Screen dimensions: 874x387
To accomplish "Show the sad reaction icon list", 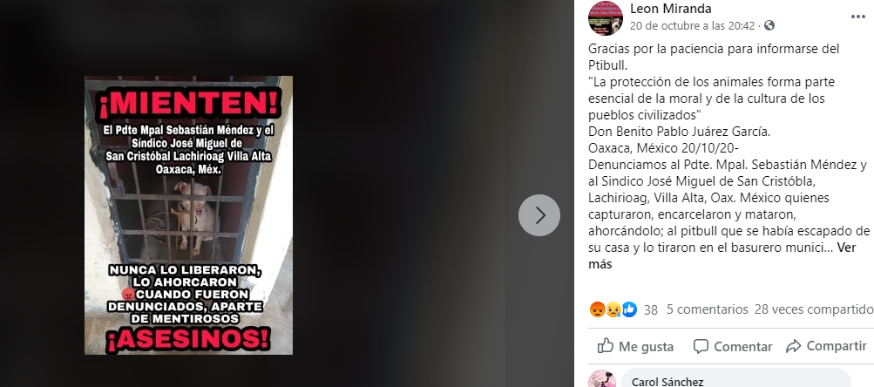I will click(613, 309).
